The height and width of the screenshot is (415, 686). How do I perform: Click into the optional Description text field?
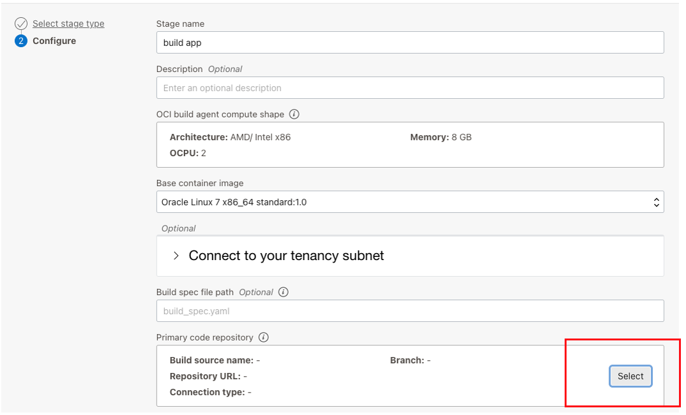409,88
